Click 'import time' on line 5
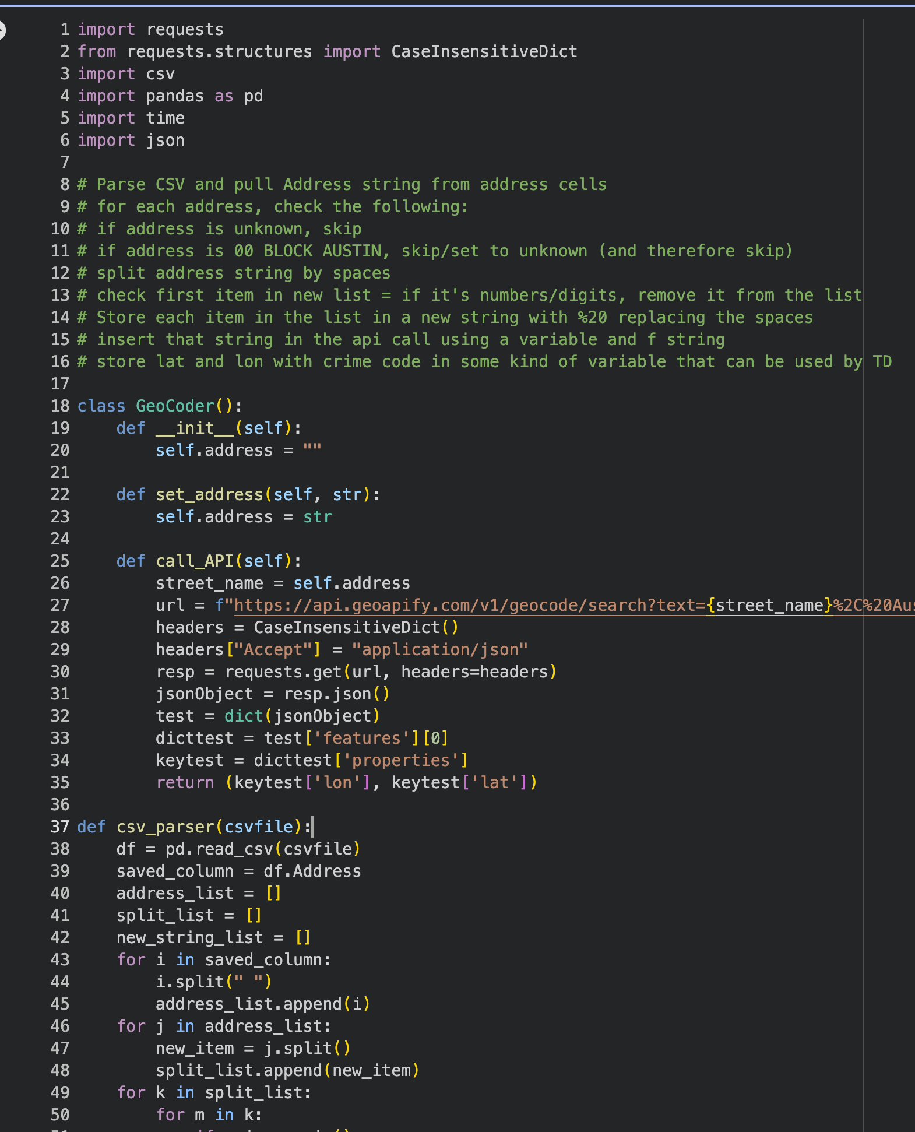Screen dimensions: 915x1132 point(131,118)
